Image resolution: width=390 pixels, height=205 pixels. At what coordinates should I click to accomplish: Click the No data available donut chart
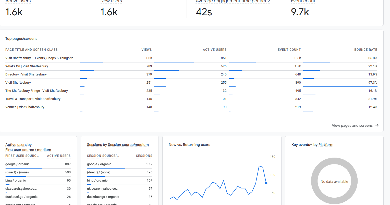point(334,181)
